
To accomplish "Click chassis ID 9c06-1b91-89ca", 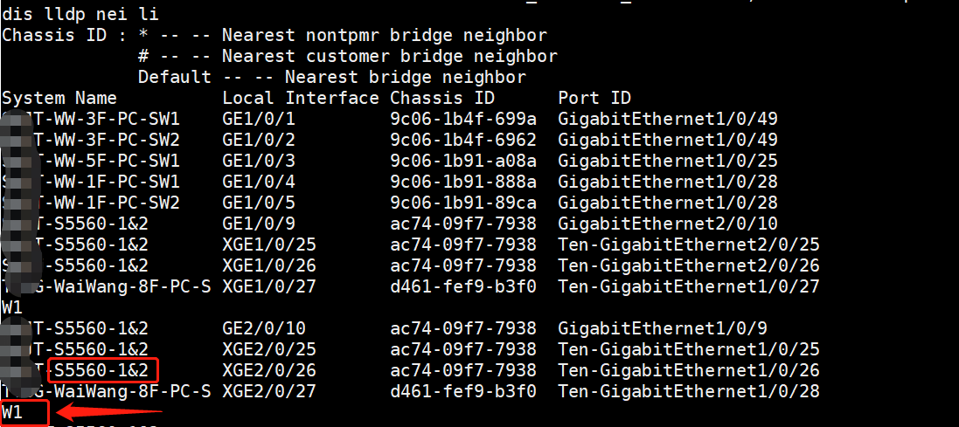I will click(463, 203).
